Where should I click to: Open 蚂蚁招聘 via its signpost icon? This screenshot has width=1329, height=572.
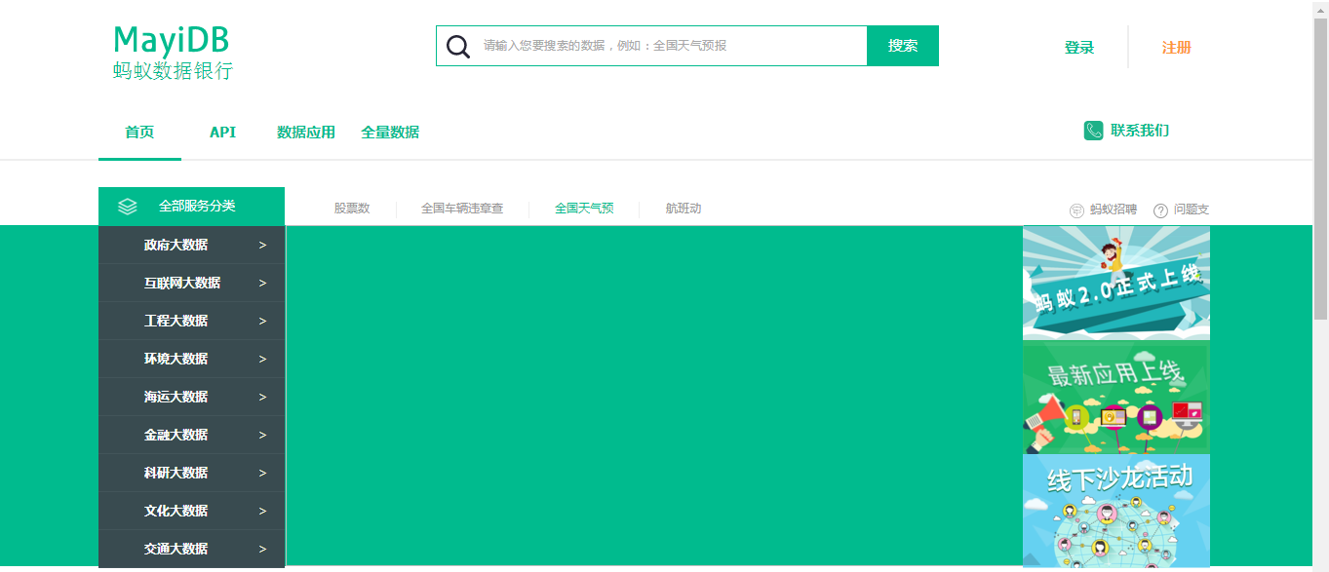[1075, 209]
